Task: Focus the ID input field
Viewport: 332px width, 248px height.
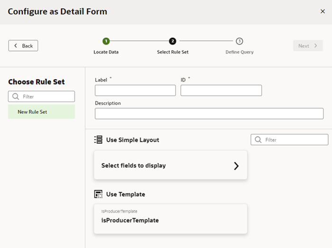Action: coord(221,91)
